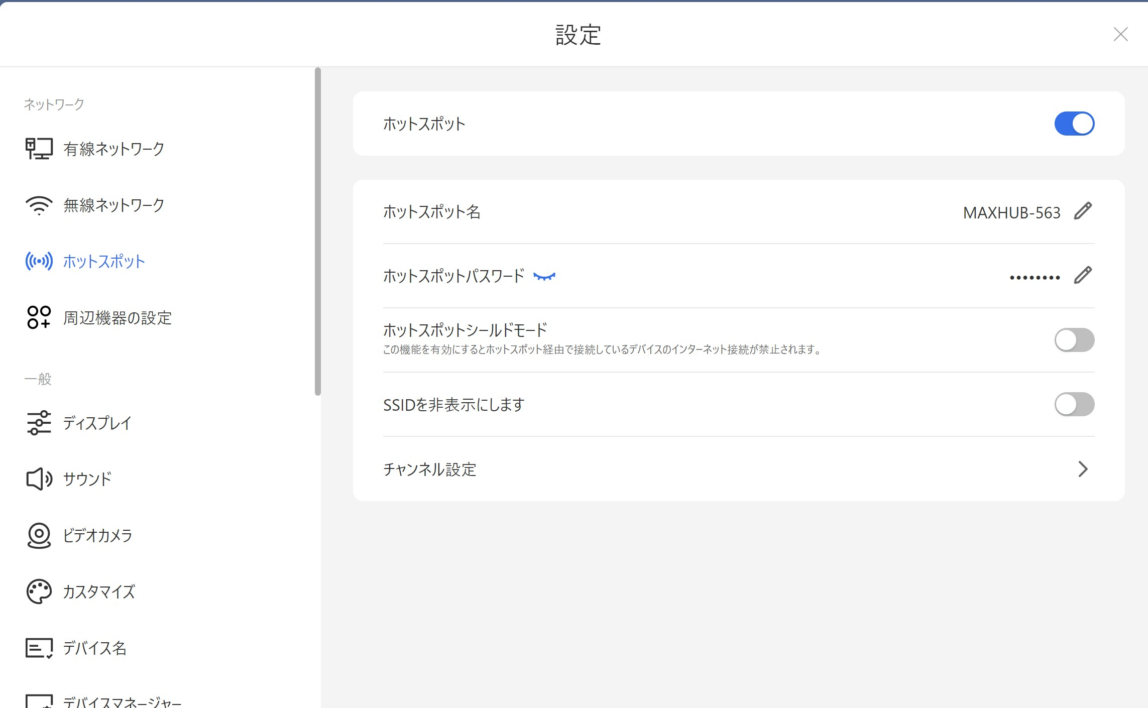Click the wired network monitor icon
1148x708 pixels.
39,149
